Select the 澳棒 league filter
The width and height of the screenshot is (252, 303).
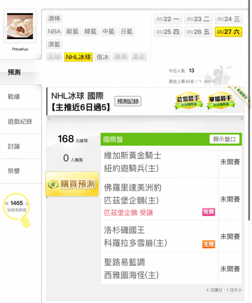(x=54, y=18)
